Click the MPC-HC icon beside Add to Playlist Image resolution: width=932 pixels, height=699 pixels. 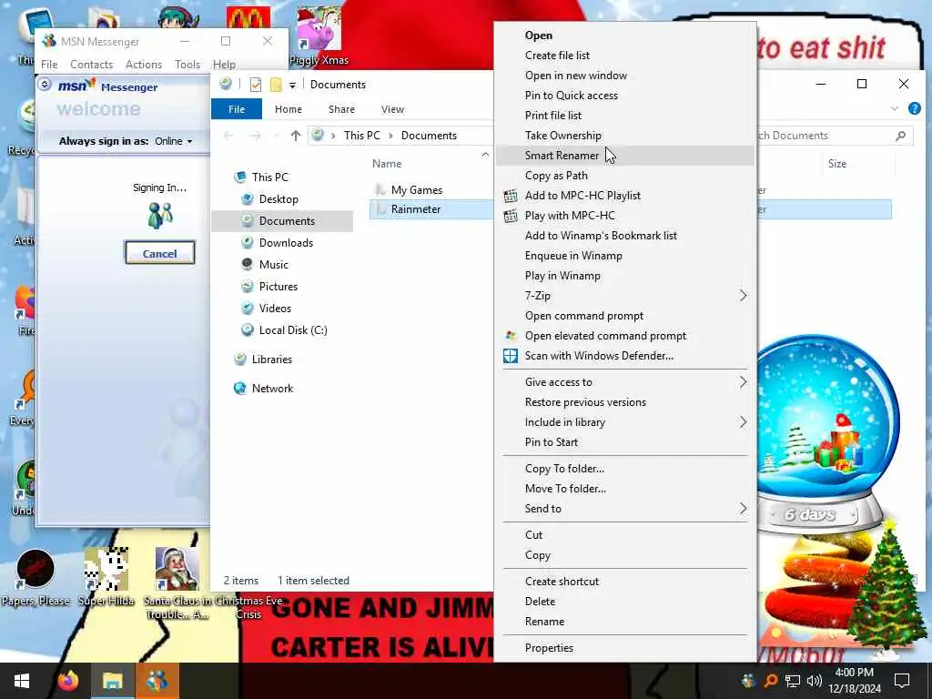click(x=511, y=196)
